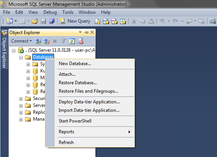Open the Add New Item dropdown arrow
Screen dimensions: 217x157
pyautogui.click(x=28, y=21)
